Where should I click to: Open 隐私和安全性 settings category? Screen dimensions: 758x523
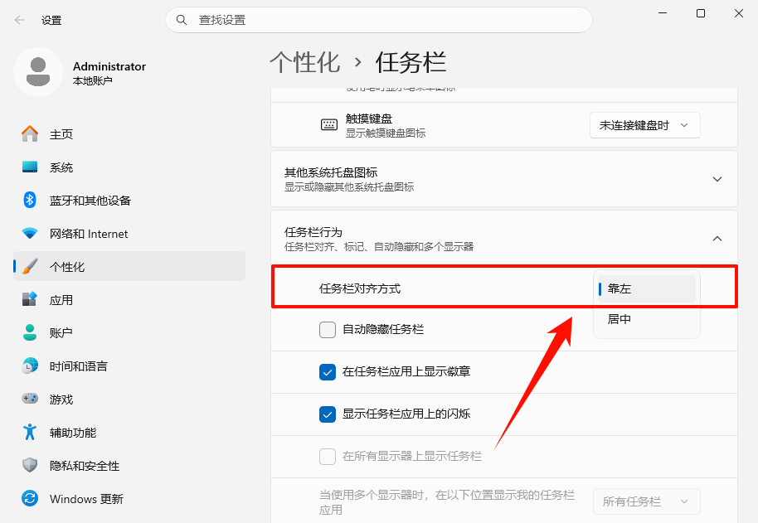[x=129, y=465]
